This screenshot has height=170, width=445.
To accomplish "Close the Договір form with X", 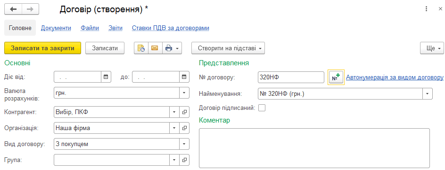I will (440, 9).
